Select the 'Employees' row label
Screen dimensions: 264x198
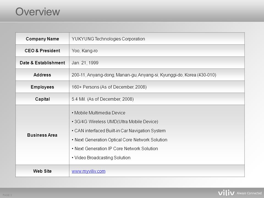click(42, 87)
